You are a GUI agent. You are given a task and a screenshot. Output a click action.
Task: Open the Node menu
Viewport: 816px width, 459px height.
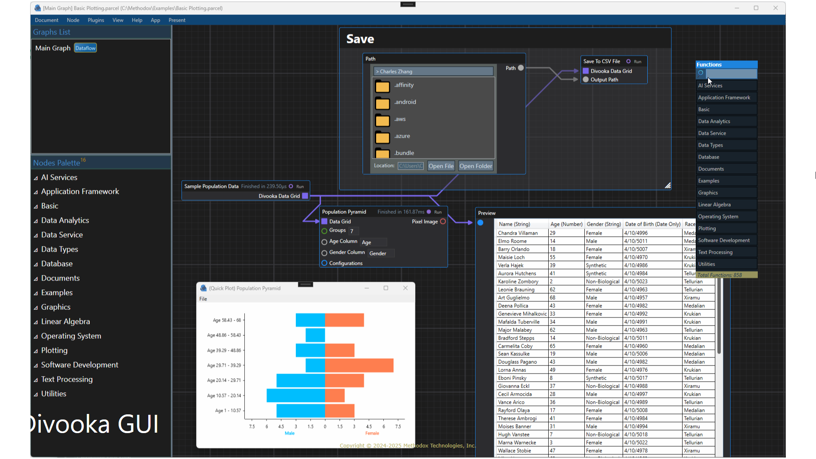(x=73, y=20)
